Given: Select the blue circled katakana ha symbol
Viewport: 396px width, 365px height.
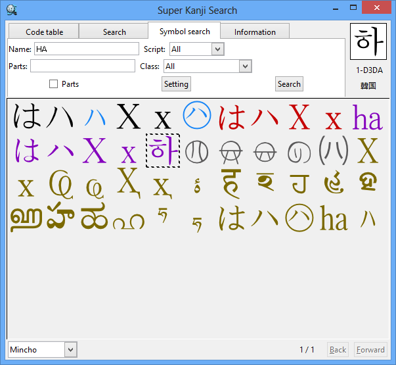Looking at the screenshot, I should coord(196,116).
